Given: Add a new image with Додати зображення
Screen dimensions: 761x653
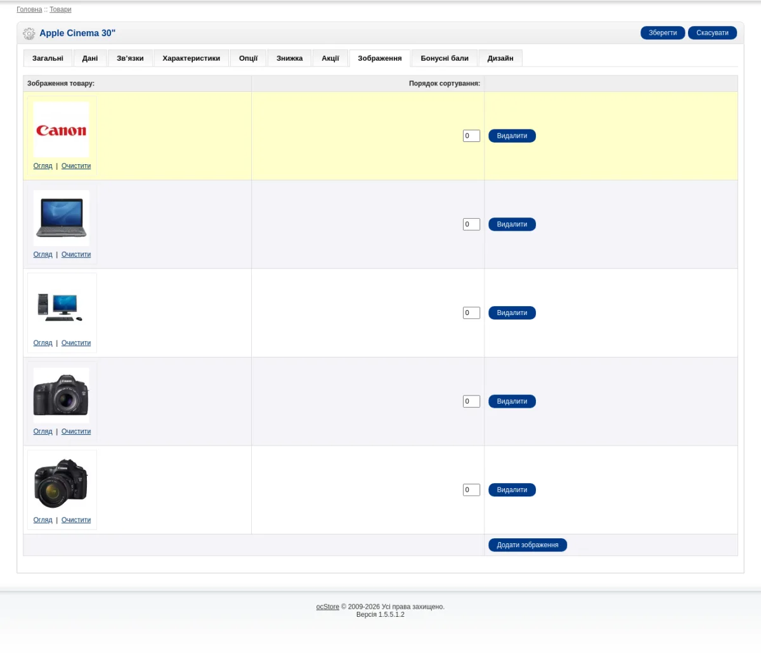Looking at the screenshot, I should [528, 545].
